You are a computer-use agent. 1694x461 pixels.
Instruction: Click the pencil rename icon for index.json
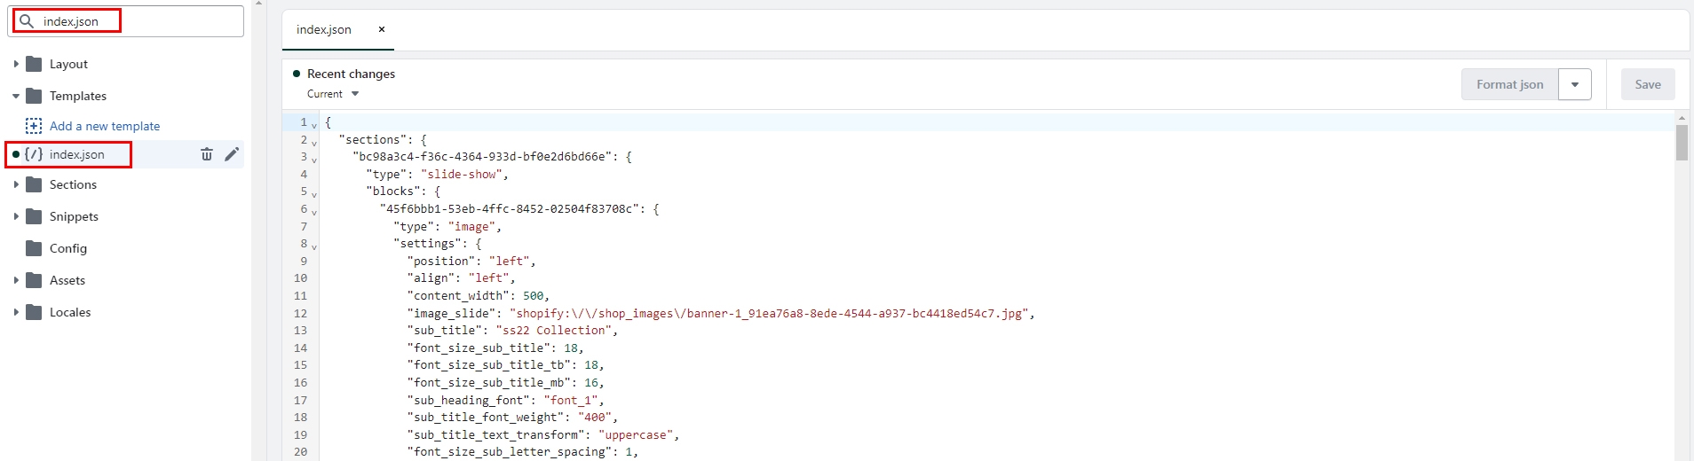coord(232,154)
